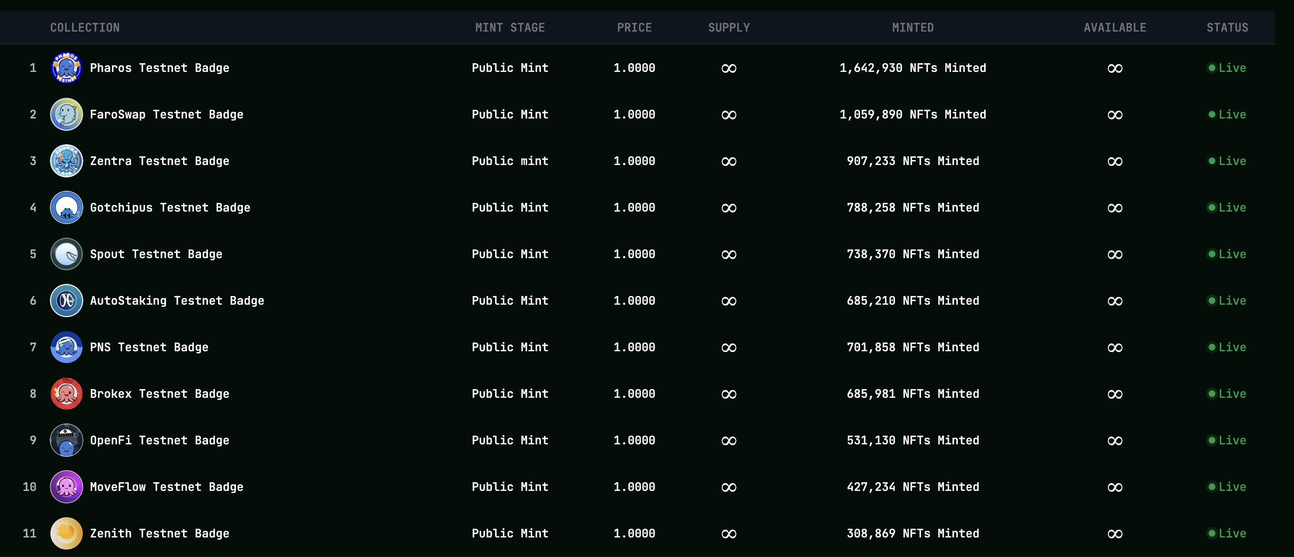Viewport: 1294px width, 557px height.
Task: Select the Brokex Testnet Badge icon
Action: [x=66, y=394]
